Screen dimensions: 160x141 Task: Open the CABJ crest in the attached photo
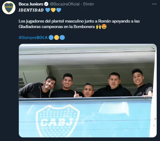point(58,121)
